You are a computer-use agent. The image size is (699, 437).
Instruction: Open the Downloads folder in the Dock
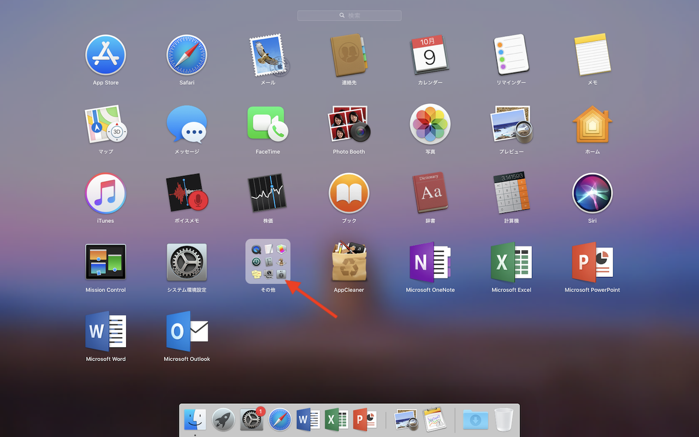pos(476,420)
